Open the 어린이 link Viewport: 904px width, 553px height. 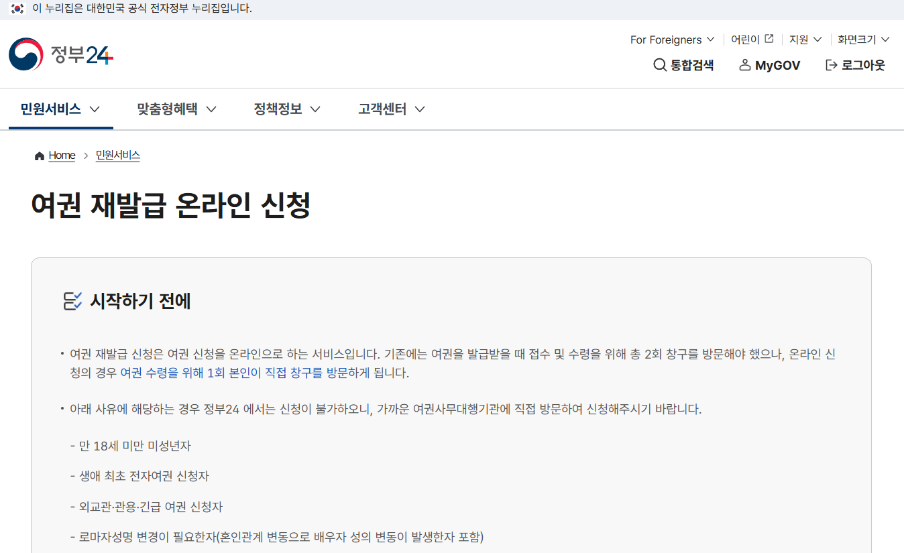coord(744,39)
